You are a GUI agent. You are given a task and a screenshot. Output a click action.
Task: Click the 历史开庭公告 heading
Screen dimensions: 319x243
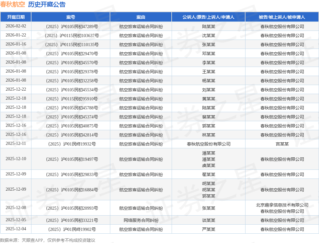coord(47,4)
